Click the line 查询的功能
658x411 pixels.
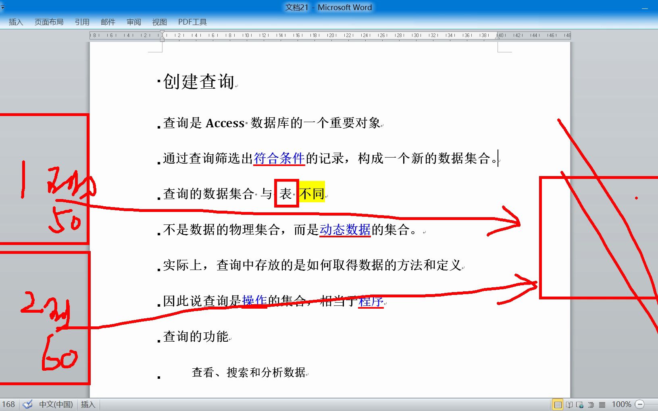(196, 336)
